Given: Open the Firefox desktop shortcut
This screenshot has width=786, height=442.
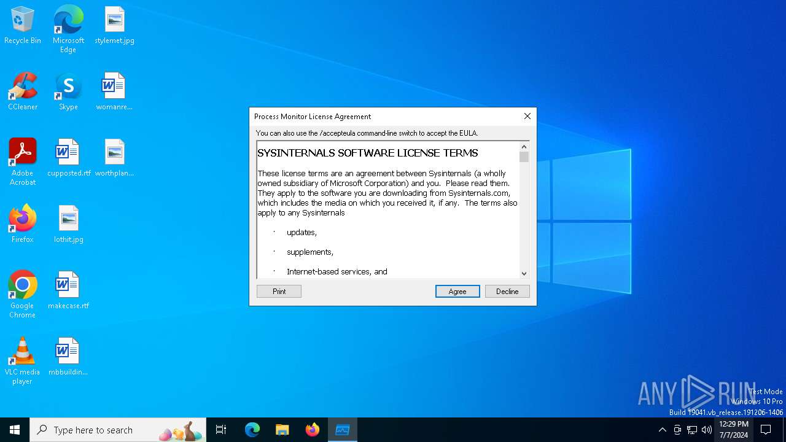Looking at the screenshot, I should point(23,225).
